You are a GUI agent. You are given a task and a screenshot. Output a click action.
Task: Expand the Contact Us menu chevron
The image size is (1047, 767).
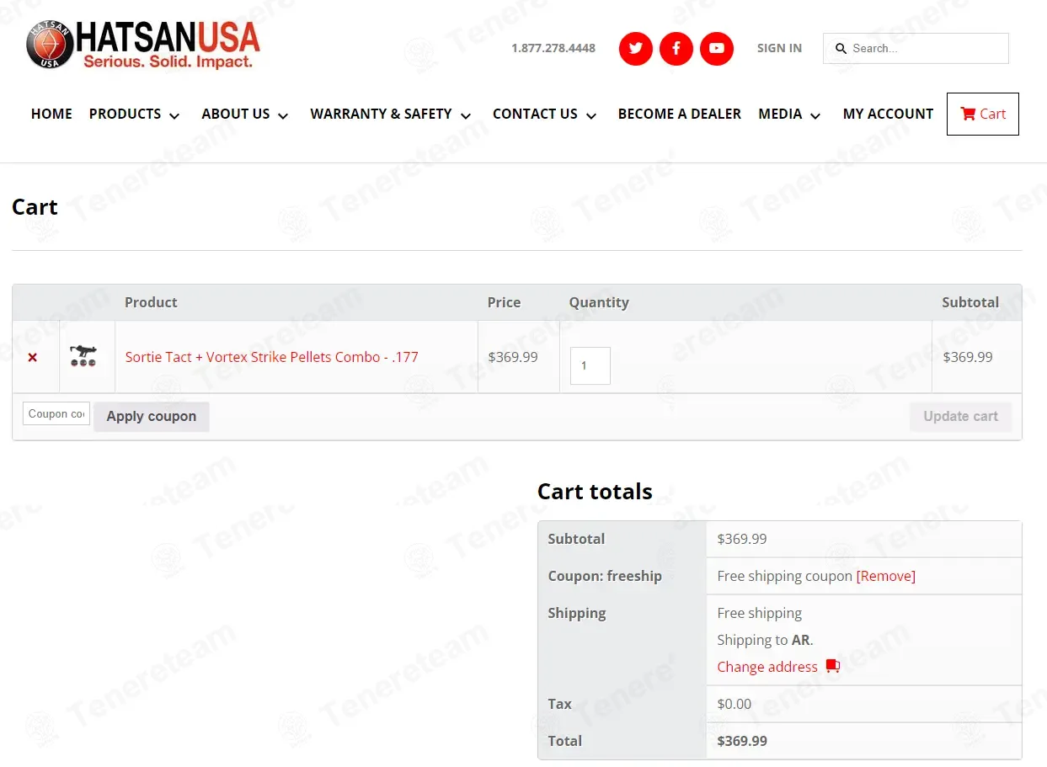[591, 115]
